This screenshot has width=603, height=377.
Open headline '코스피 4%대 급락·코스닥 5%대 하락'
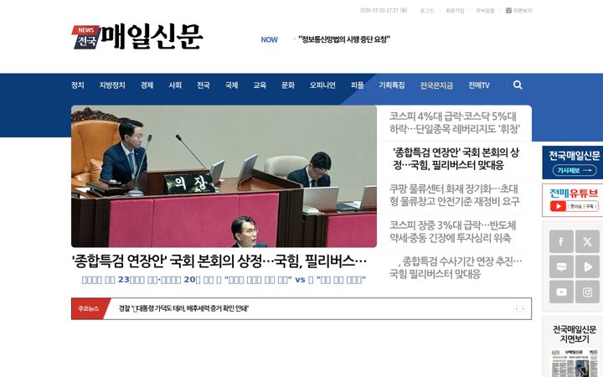455,122
